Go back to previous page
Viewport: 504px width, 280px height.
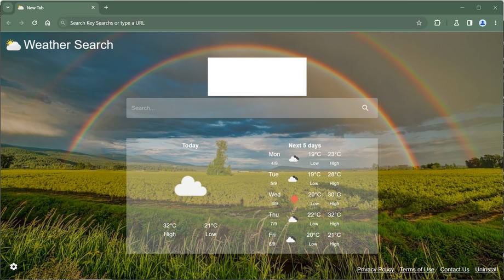(x=9, y=23)
